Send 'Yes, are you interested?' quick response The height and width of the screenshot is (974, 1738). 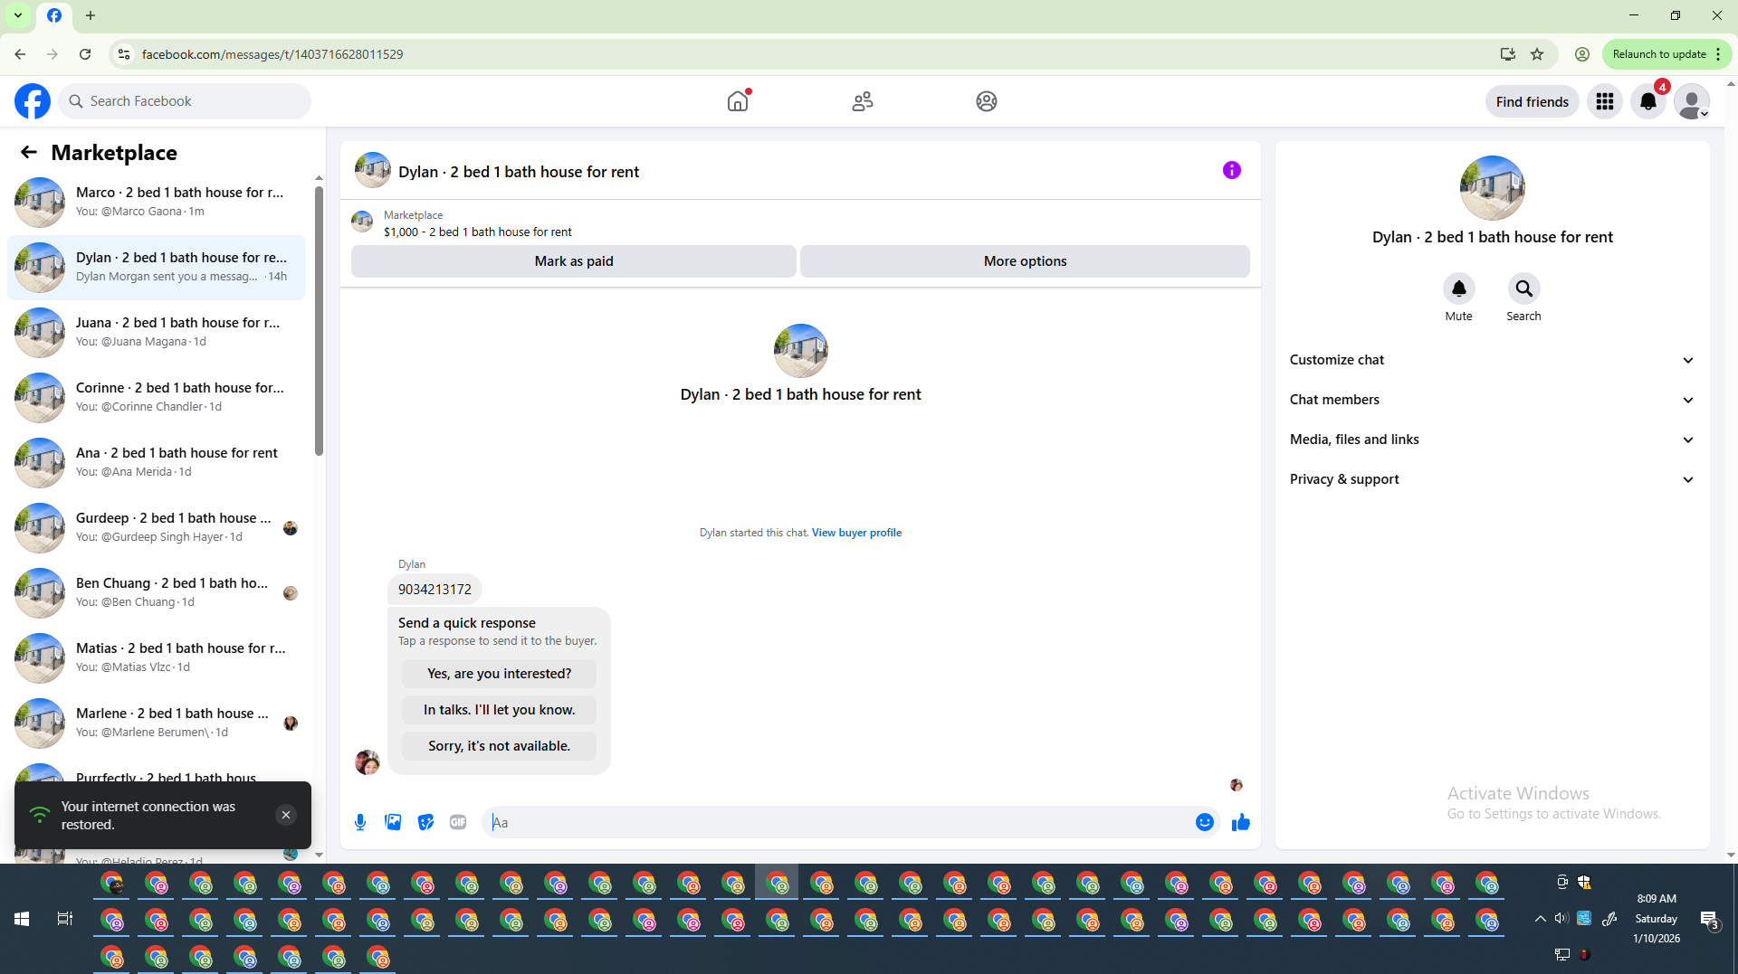[499, 674]
